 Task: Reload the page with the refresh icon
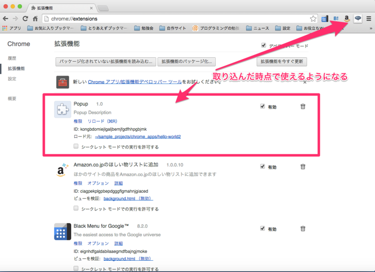point(25,18)
